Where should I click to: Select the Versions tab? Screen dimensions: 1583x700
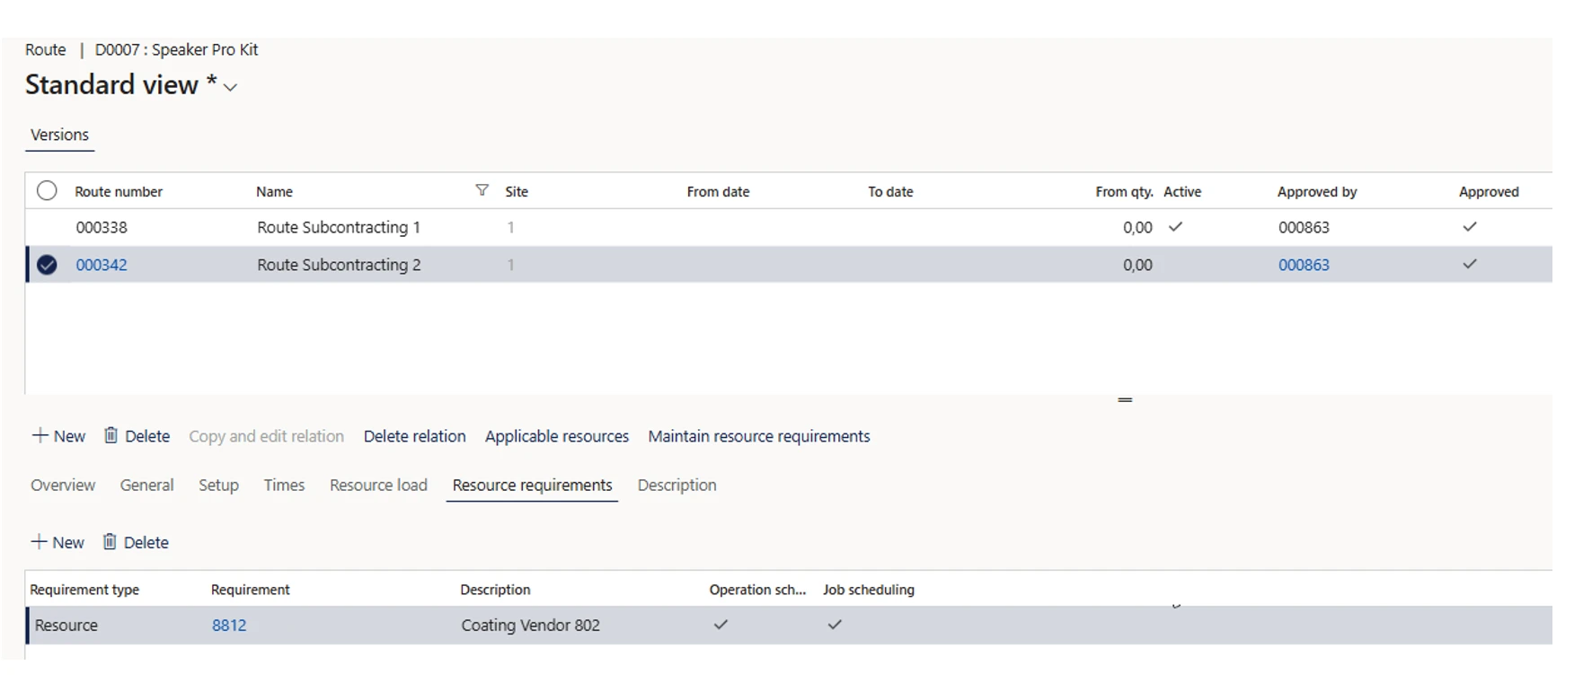[59, 136]
